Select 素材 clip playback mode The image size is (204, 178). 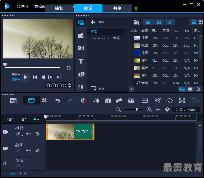coord(16,79)
